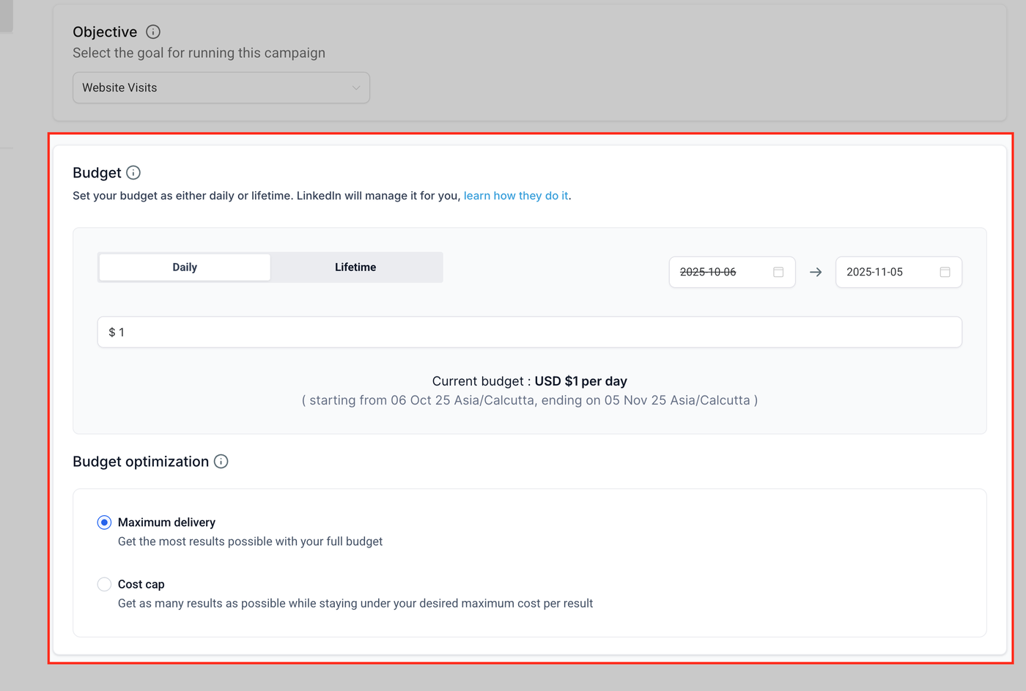Screen dimensions: 1026x691
Task: Click the Current budget summary text
Action: (529, 382)
